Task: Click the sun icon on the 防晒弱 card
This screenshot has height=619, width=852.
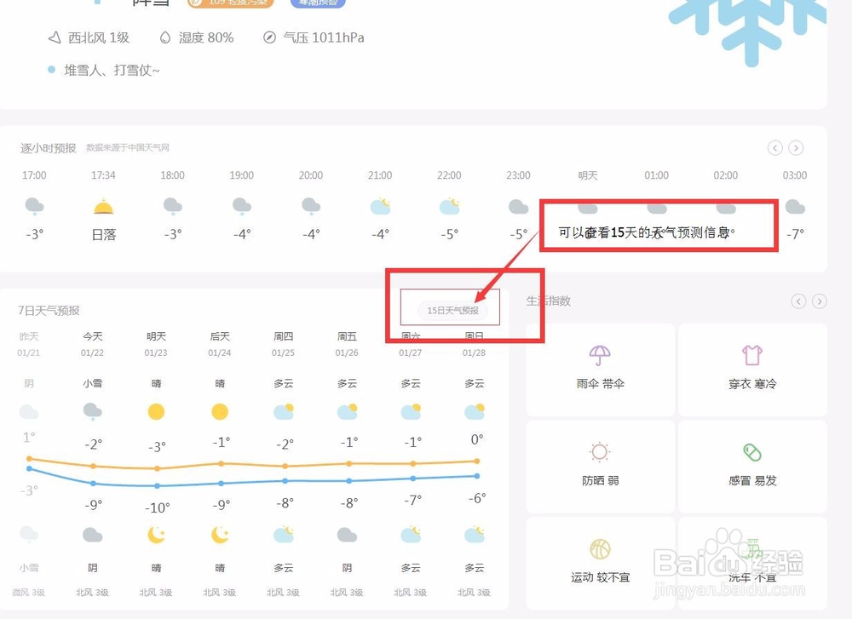Action: 598,453
